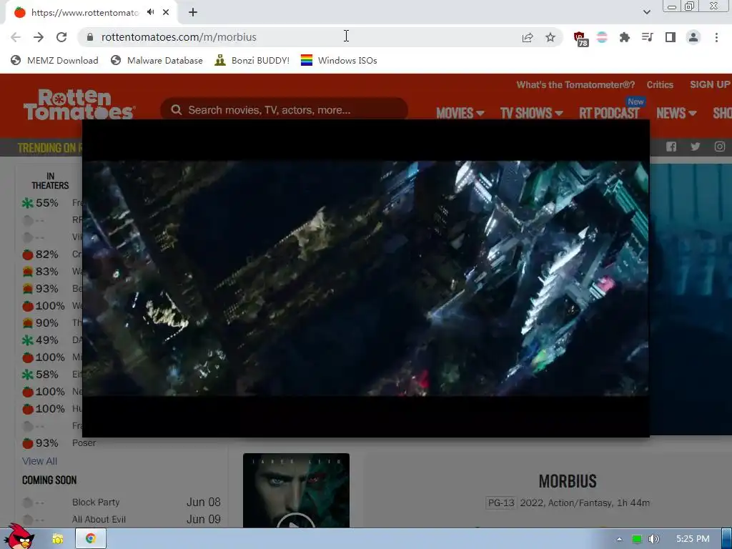732x549 pixels.
Task: Click the PG-13 rating badge
Action: point(501,503)
